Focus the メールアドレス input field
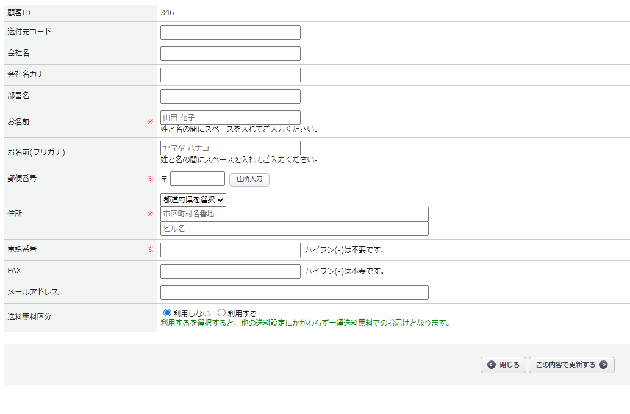The height and width of the screenshot is (414, 630). (295, 293)
